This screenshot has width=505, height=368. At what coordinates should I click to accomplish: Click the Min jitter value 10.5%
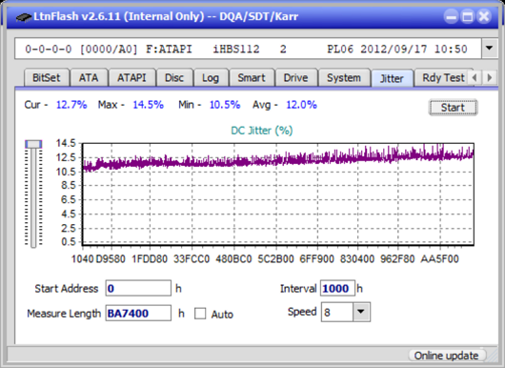tap(225, 105)
